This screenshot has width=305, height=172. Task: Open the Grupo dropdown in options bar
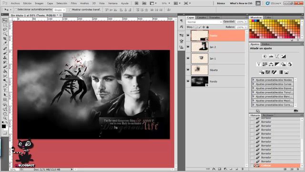pyautogui.click(x=59, y=10)
